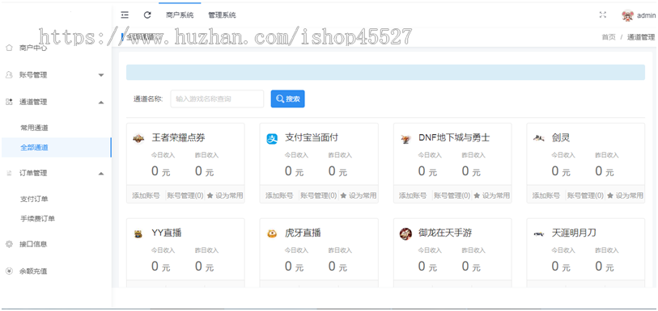Screen dimensions: 658x311
Task: Collapse the 订单管理 menu arrow
Action: pyautogui.click(x=100, y=174)
